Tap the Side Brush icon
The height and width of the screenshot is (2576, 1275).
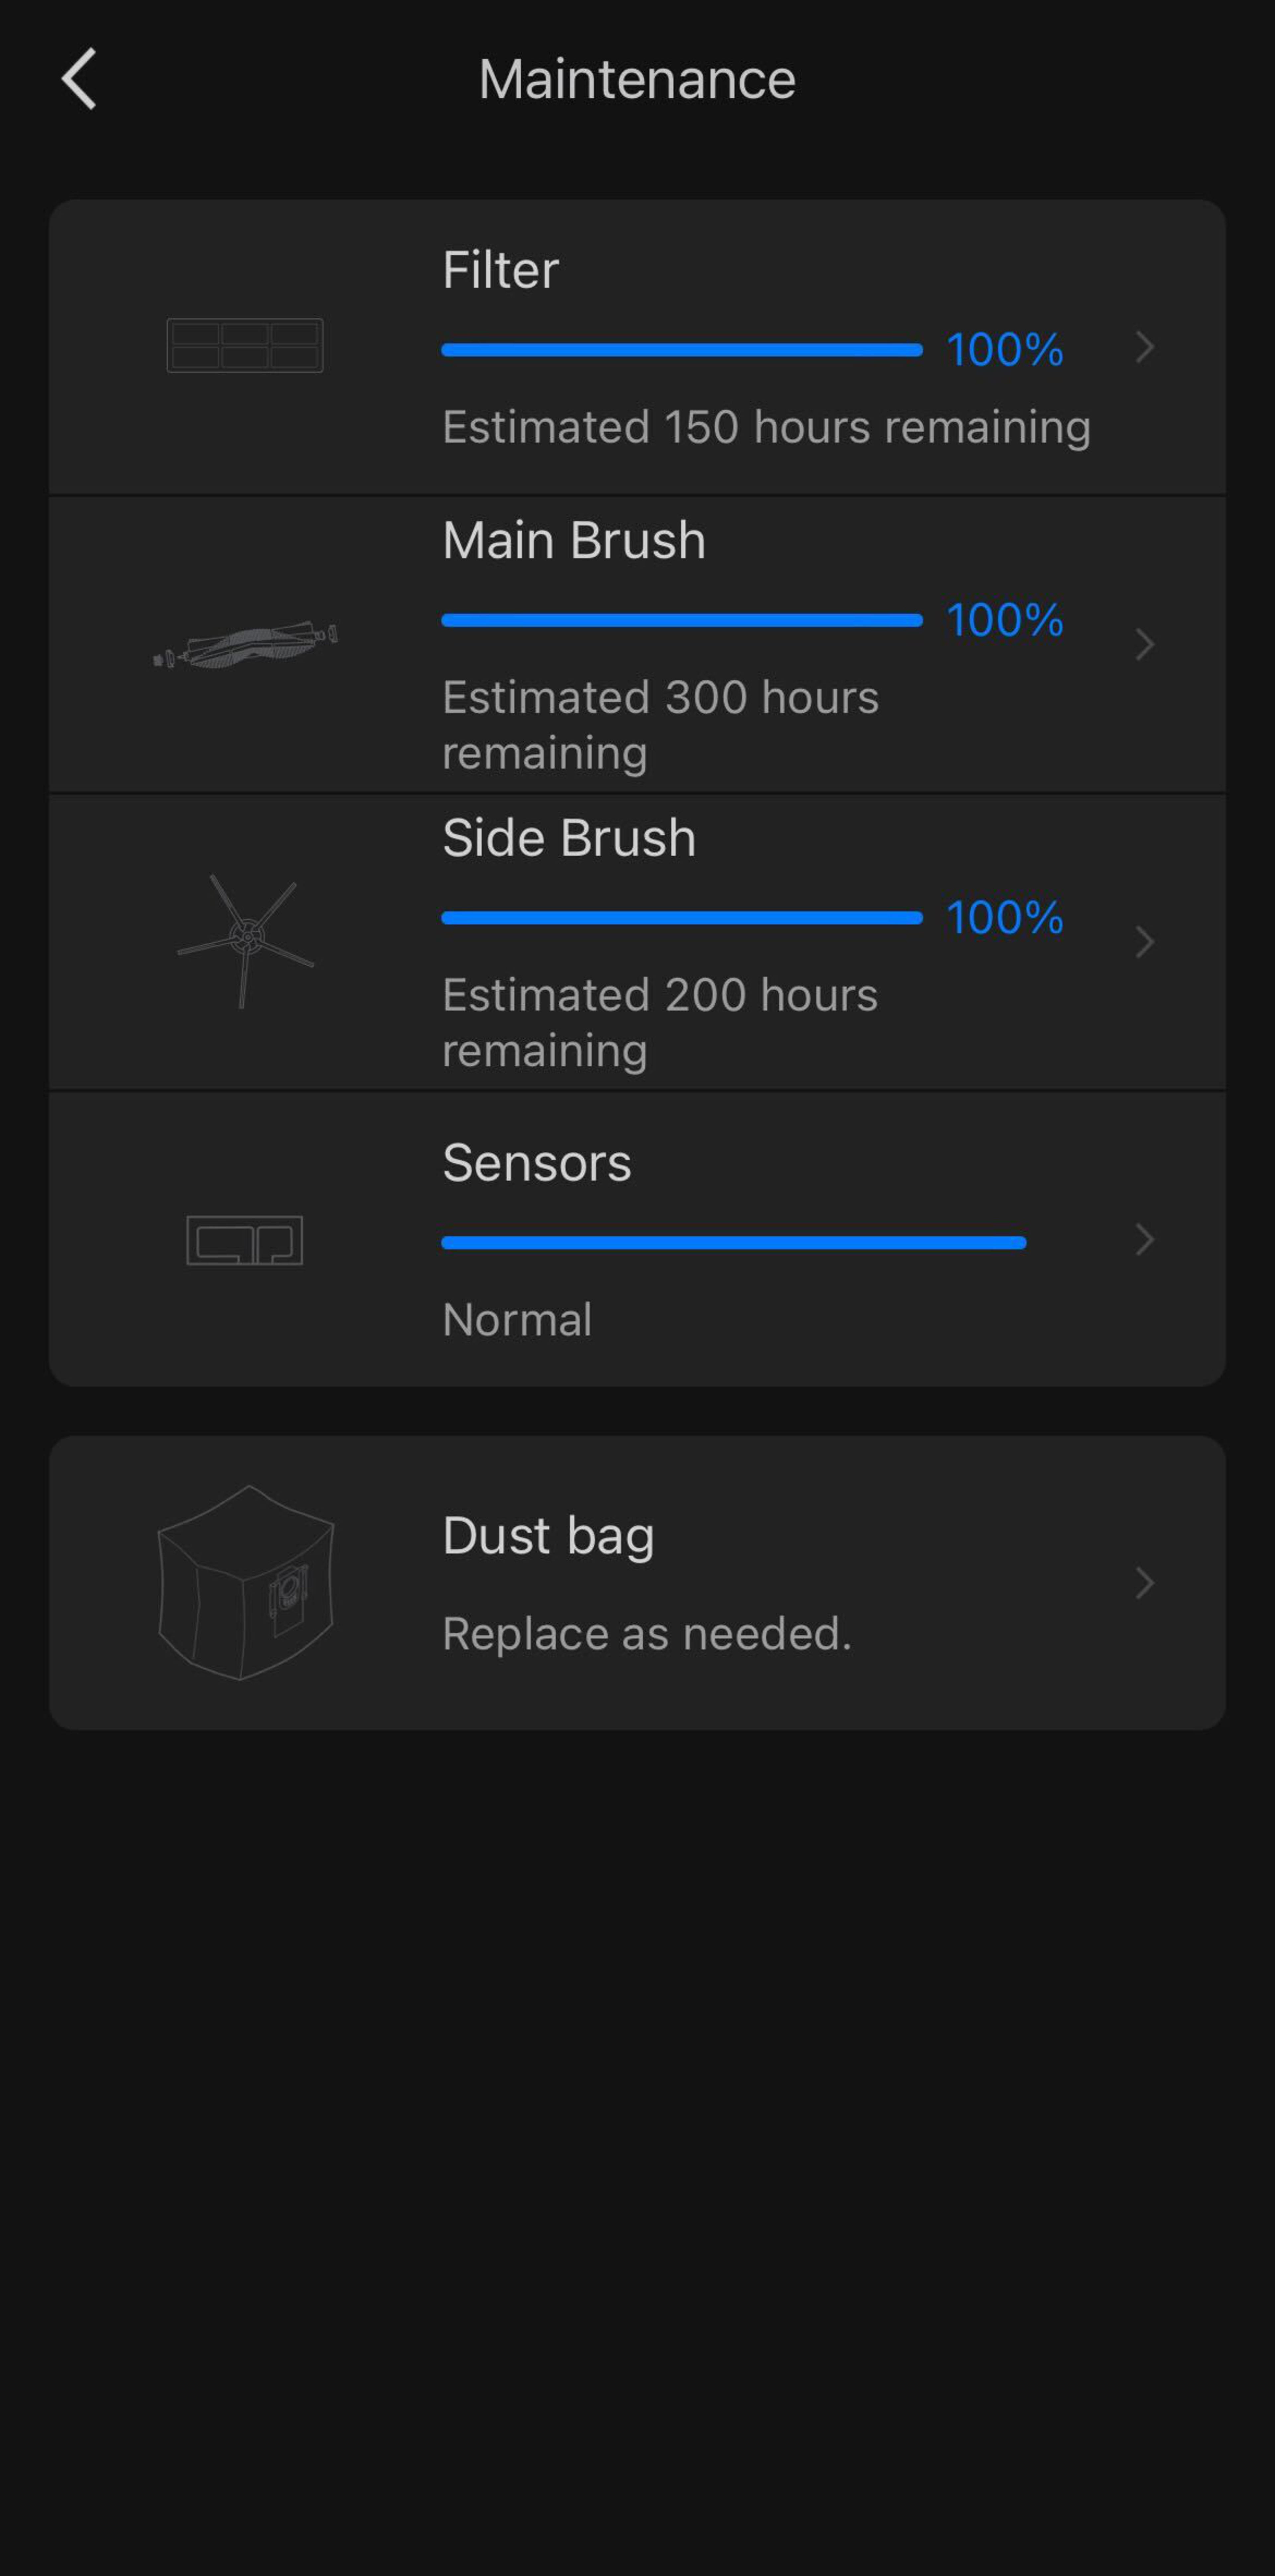(245, 940)
